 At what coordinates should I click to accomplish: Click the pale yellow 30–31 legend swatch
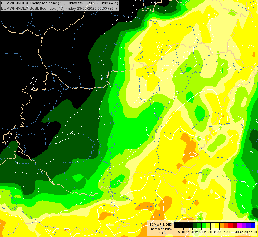(x=213, y=225)
